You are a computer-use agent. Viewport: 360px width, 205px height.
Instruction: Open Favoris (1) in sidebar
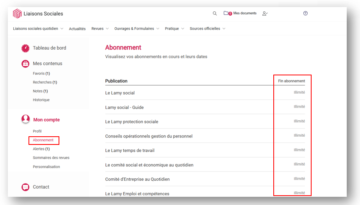pos(41,73)
